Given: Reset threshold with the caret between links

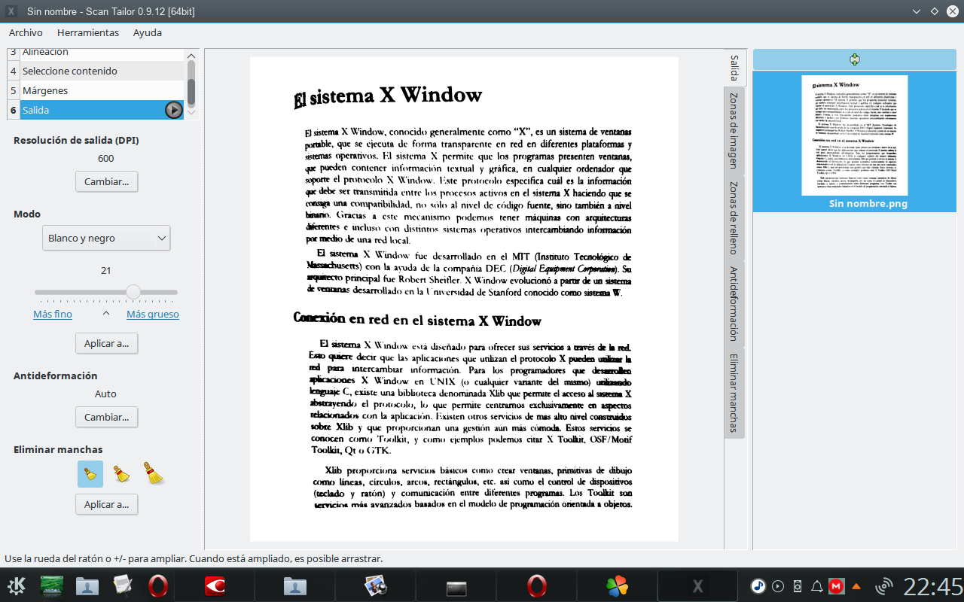Looking at the screenshot, I should [106, 314].
